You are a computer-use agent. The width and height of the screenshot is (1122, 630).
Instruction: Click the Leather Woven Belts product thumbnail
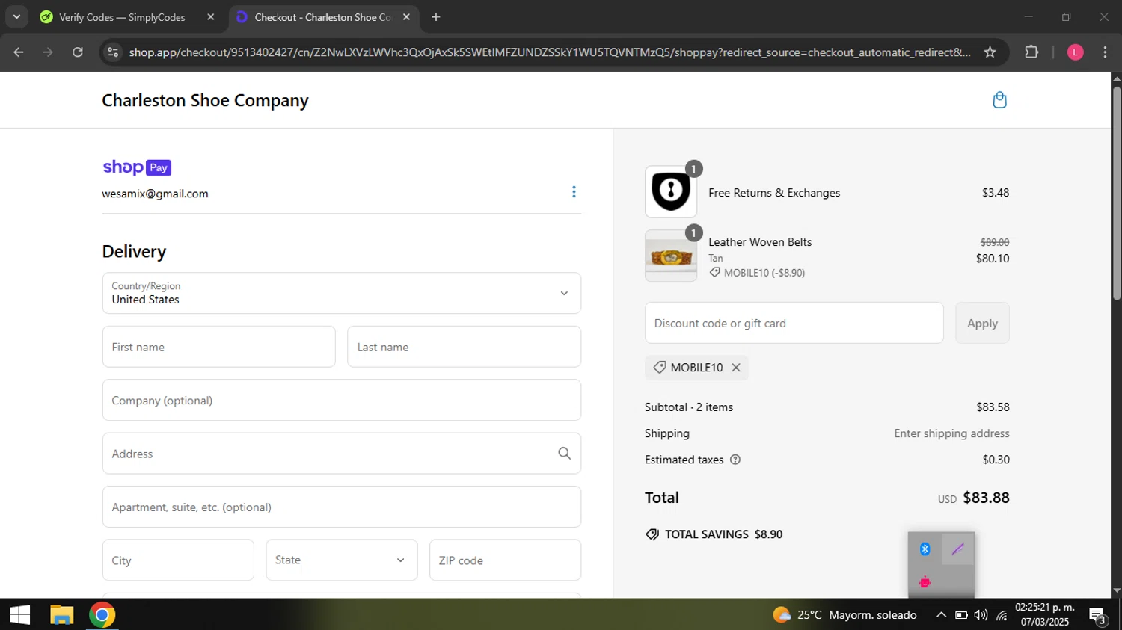coord(671,256)
